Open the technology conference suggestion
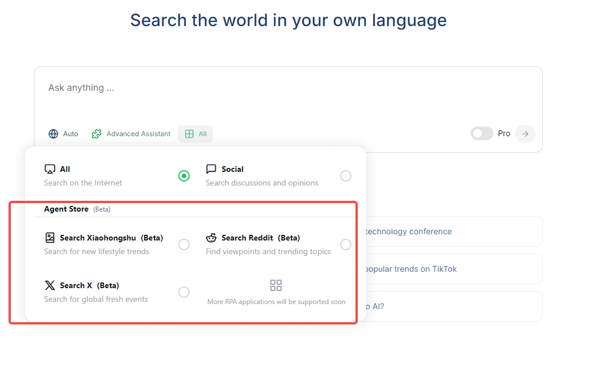The height and width of the screenshot is (367, 594). click(x=454, y=231)
